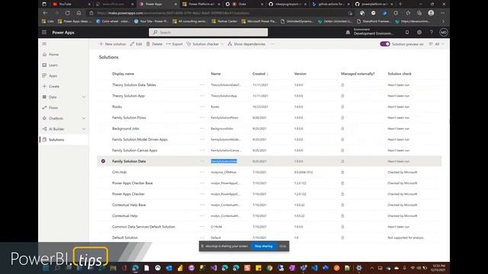Expand the Data section chevron
488x274 pixels.
[84, 97]
